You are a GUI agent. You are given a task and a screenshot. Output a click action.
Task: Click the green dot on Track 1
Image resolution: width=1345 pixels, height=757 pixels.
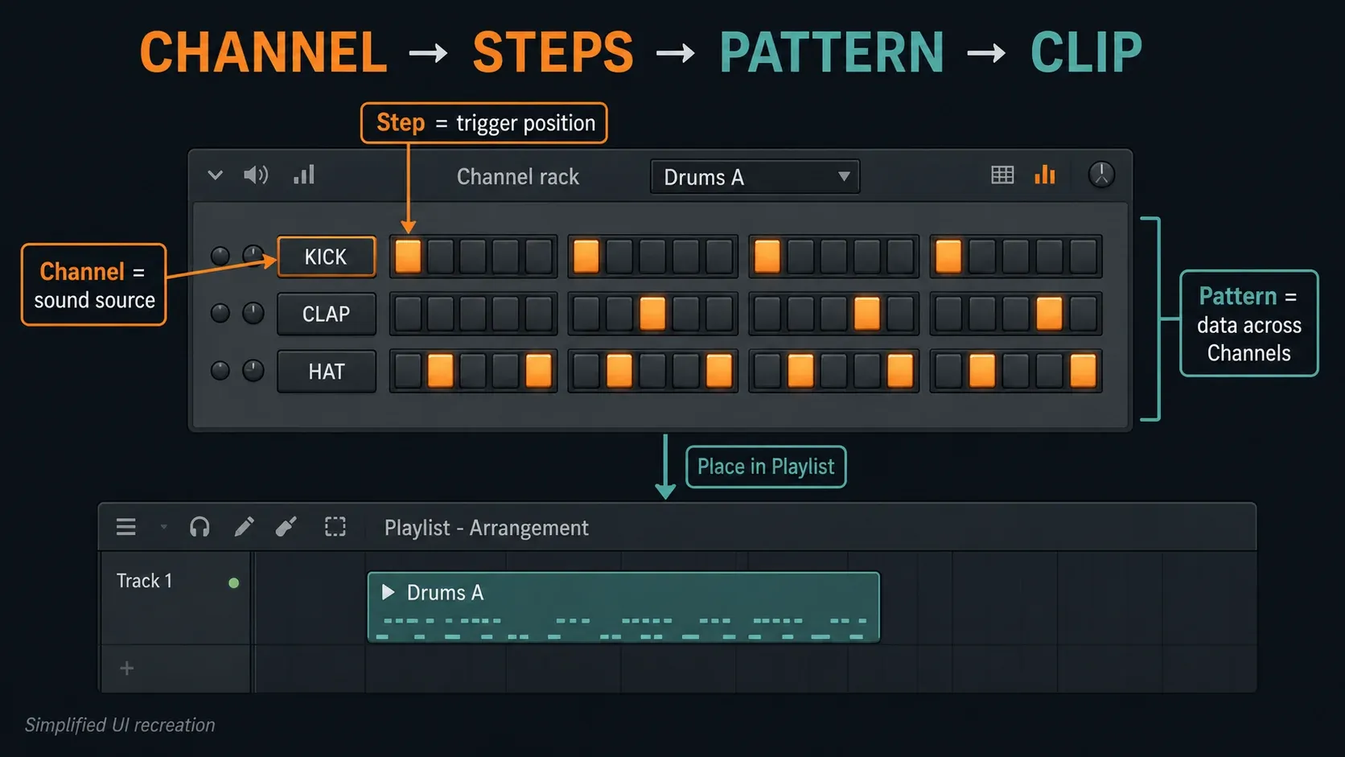click(x=233, y=583)
